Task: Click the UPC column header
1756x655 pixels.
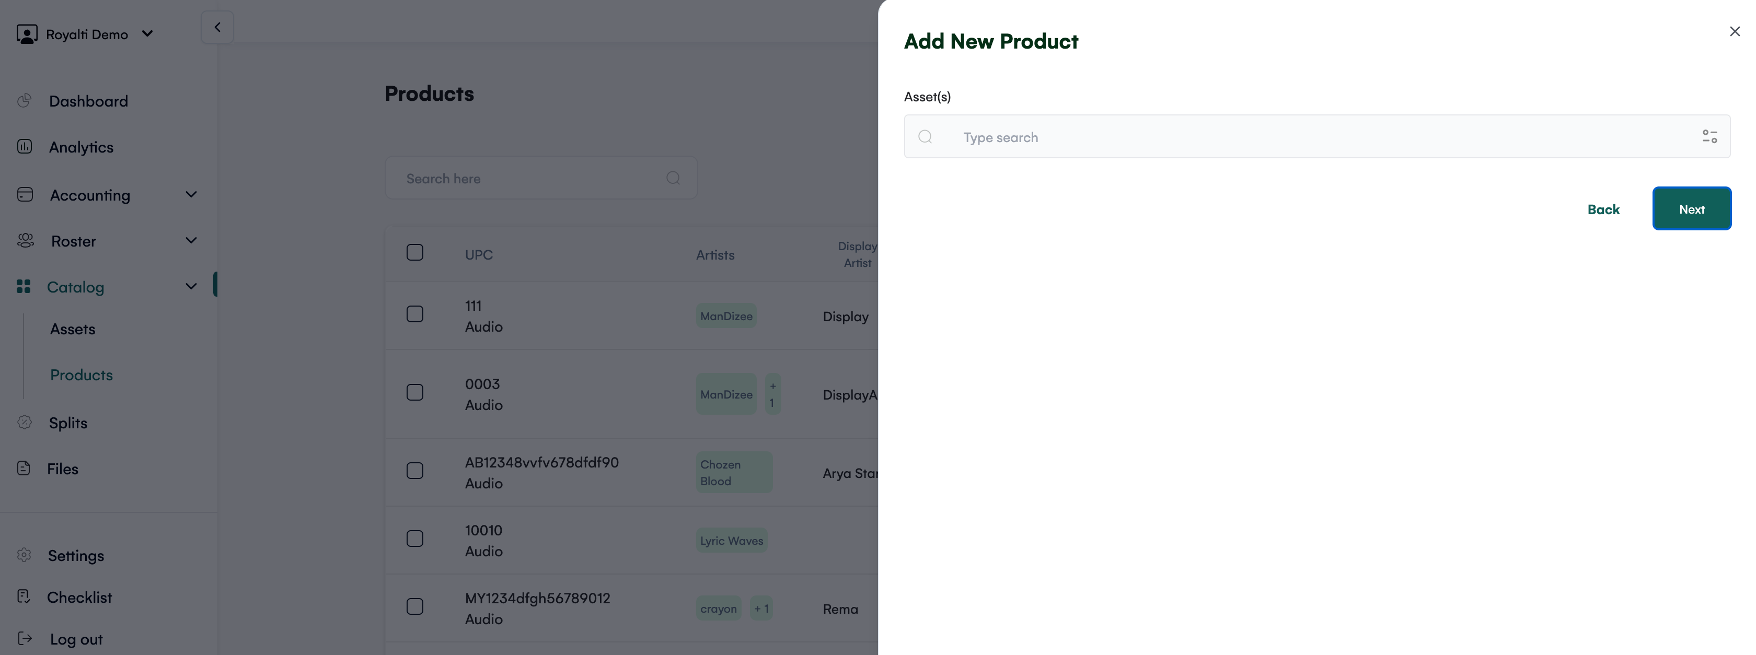Action: coord(479,254)
